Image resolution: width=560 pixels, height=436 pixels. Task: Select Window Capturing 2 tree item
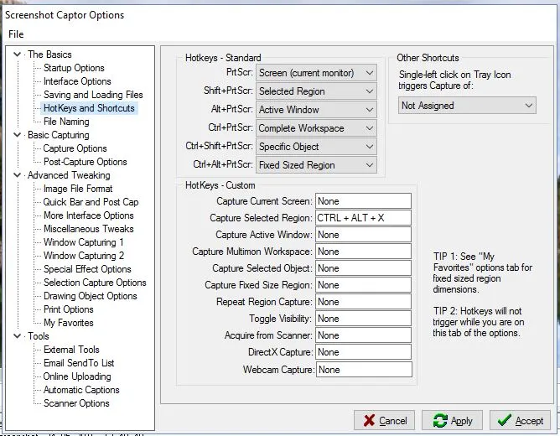84,256
